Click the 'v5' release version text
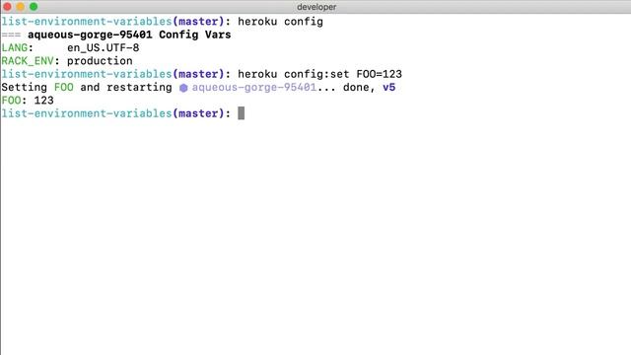The image size is (631, 355). (x=389, y=87)
